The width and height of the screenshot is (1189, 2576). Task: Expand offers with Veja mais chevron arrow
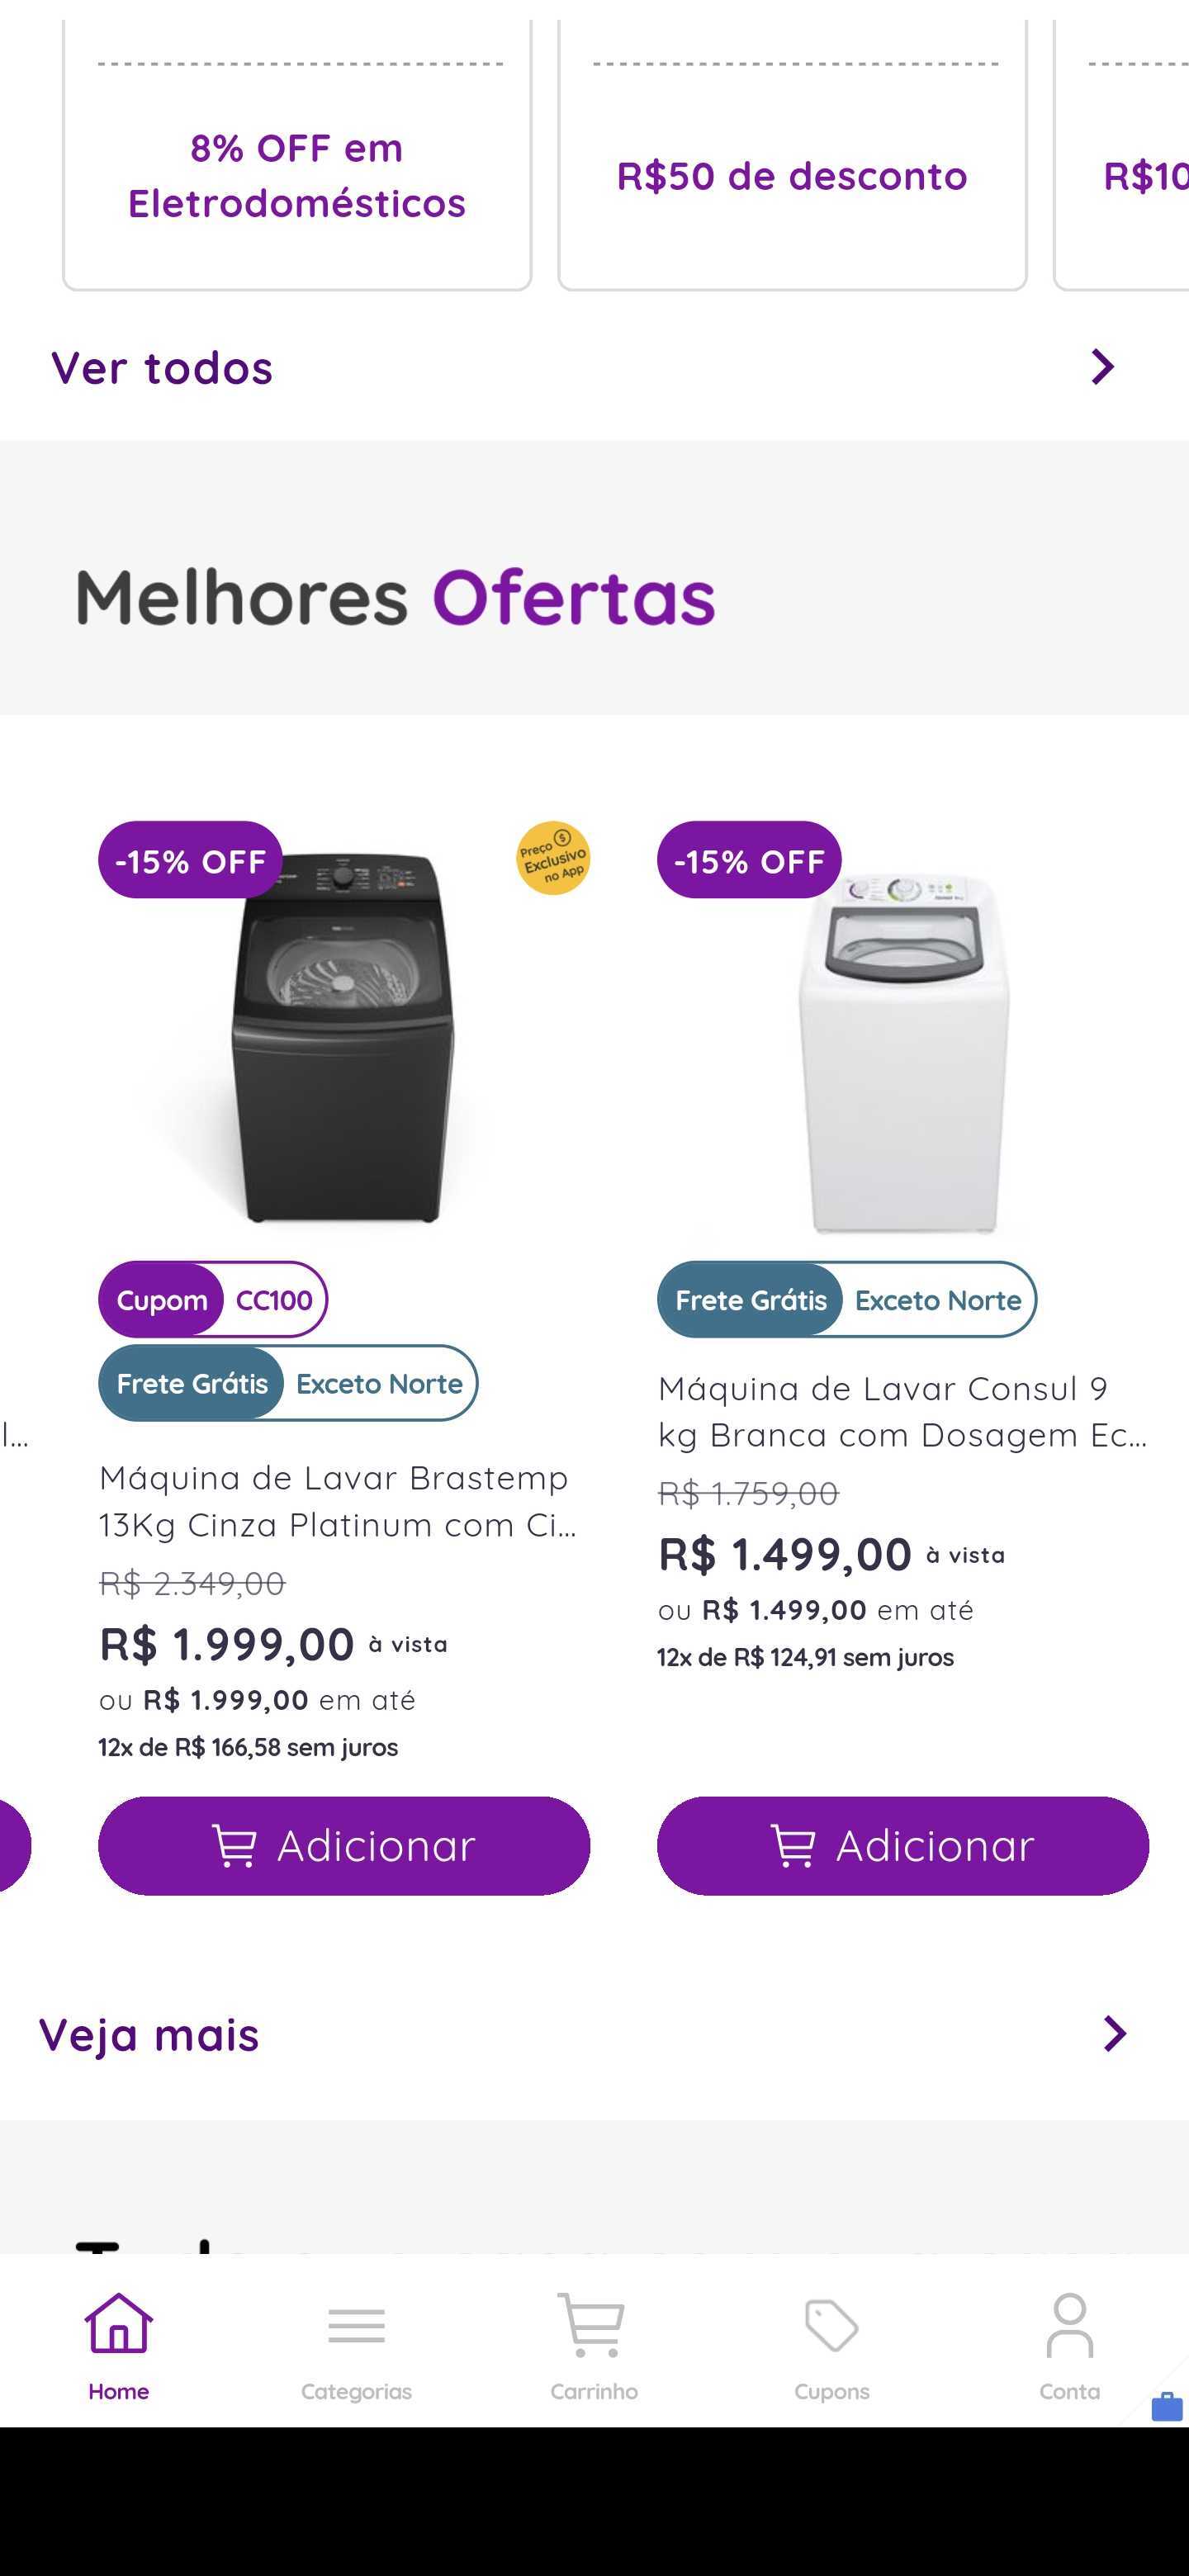tap(1114, 2033)
